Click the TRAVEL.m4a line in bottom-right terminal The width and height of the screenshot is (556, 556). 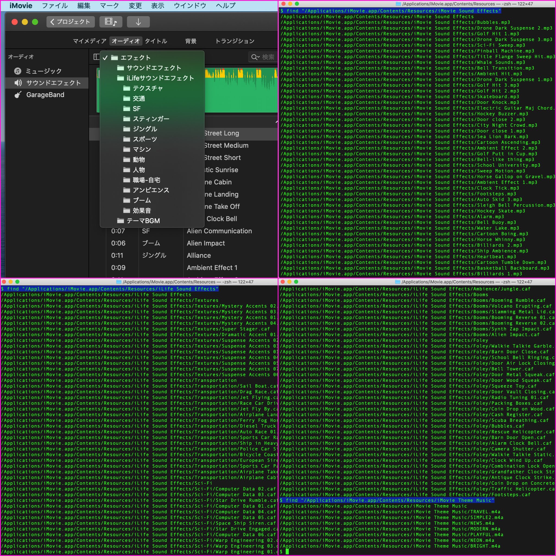coord(390,512)
